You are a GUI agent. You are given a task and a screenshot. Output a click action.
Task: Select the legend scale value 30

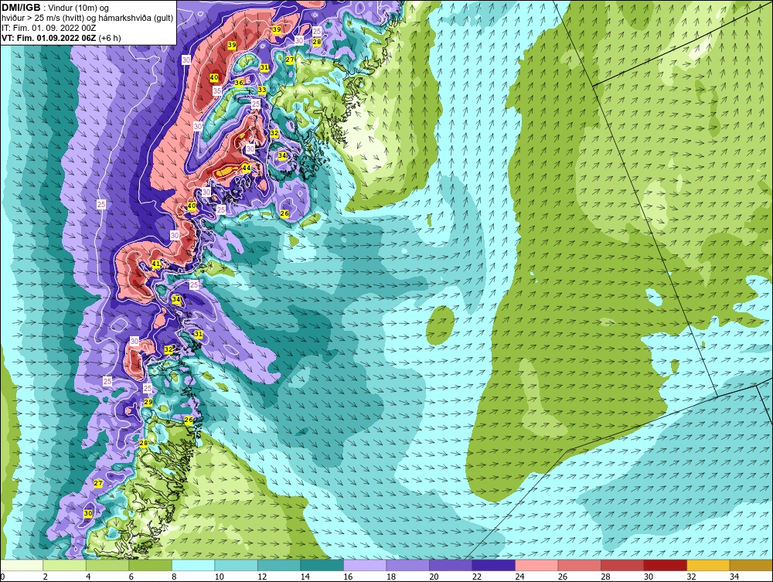click(x=649, y=577)
